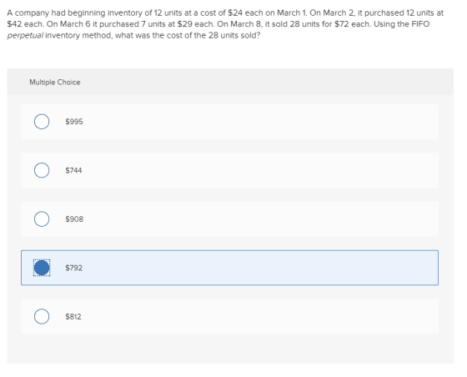
Task: Select the $995 radio button
Action: [x=42, y=122]
